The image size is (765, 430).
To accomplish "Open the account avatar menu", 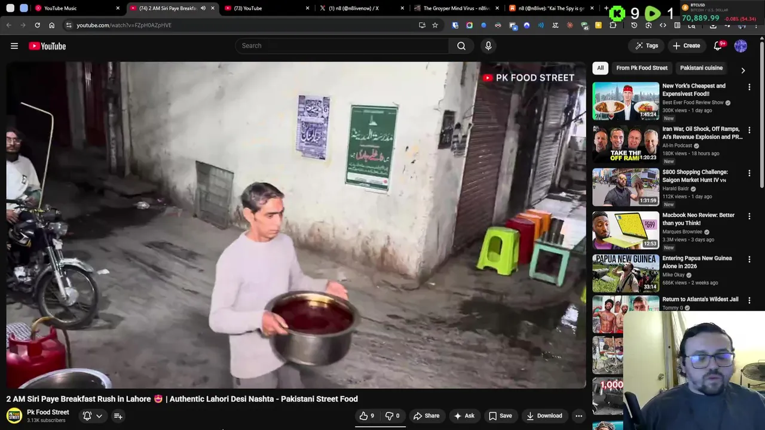I will pos(740,46).
